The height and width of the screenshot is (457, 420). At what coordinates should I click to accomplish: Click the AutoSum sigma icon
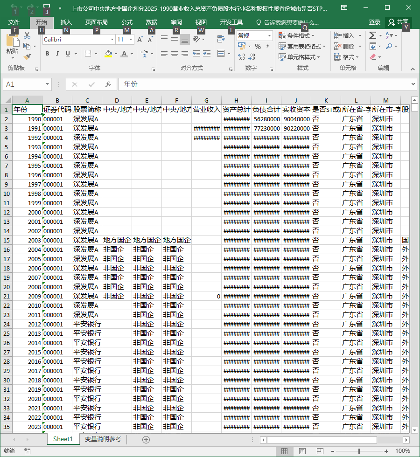tap(372, 35)
